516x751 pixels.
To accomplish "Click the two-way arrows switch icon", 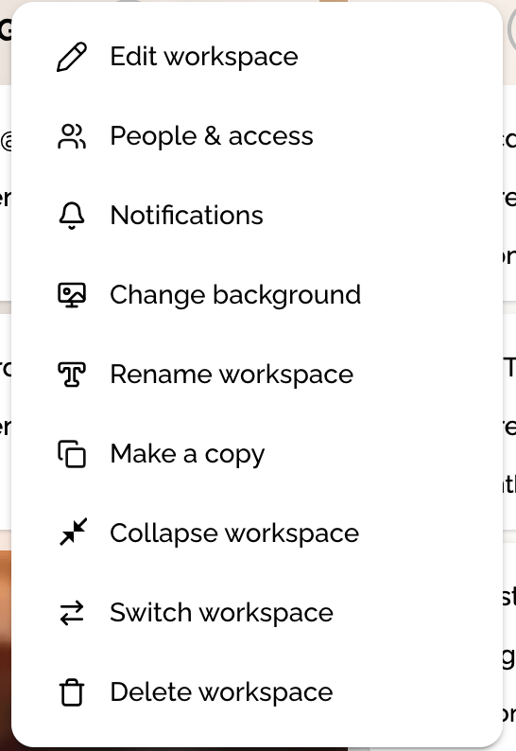I will [72, 613].
